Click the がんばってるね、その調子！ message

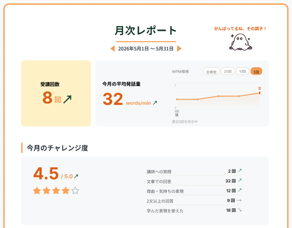(x=240, y=29)
